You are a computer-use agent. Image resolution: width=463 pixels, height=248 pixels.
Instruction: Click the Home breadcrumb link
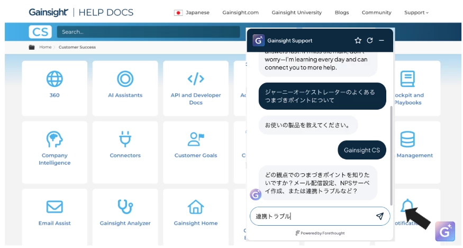tap(46, 47)
